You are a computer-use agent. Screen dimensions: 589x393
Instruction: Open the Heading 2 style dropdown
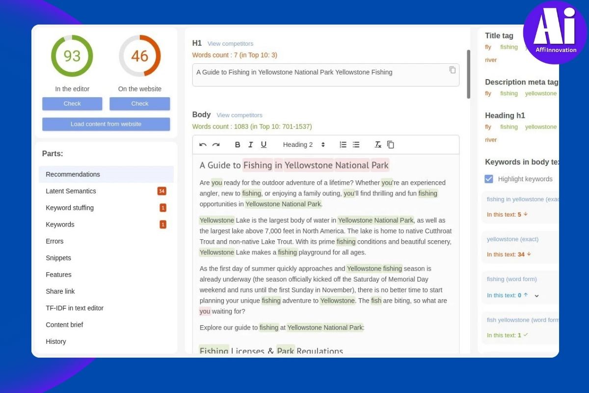pos(304,144)
